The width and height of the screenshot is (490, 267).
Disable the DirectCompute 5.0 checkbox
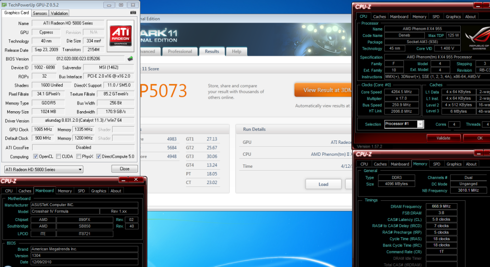pyautogui.click(x=99, y=156)
